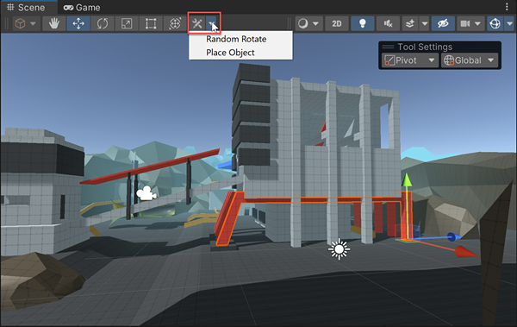The image size is (517, 327).
Task: Click the directional light sun gizmo
Action: click(x=339, y=249)
